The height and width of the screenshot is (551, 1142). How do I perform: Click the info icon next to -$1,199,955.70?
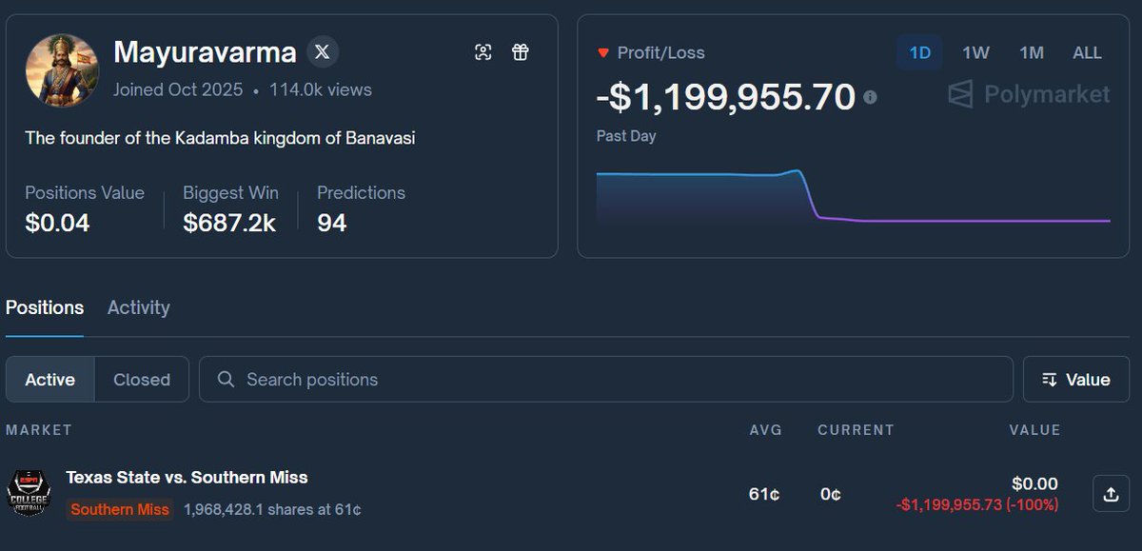[870, 97]
